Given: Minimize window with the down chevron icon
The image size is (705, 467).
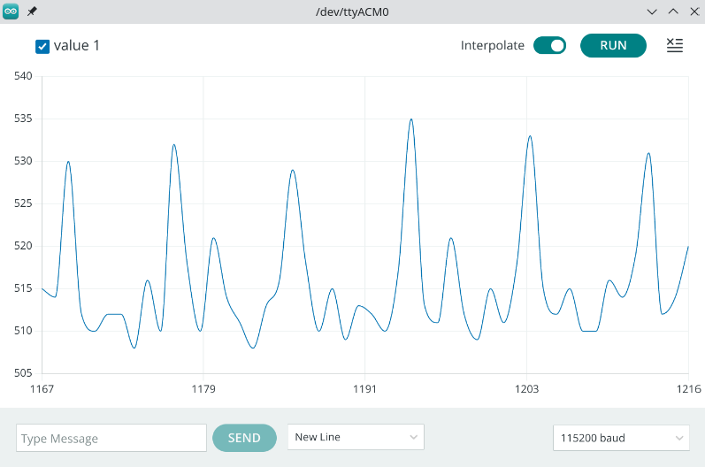Looking at the screenshot, I should [652, 11].
